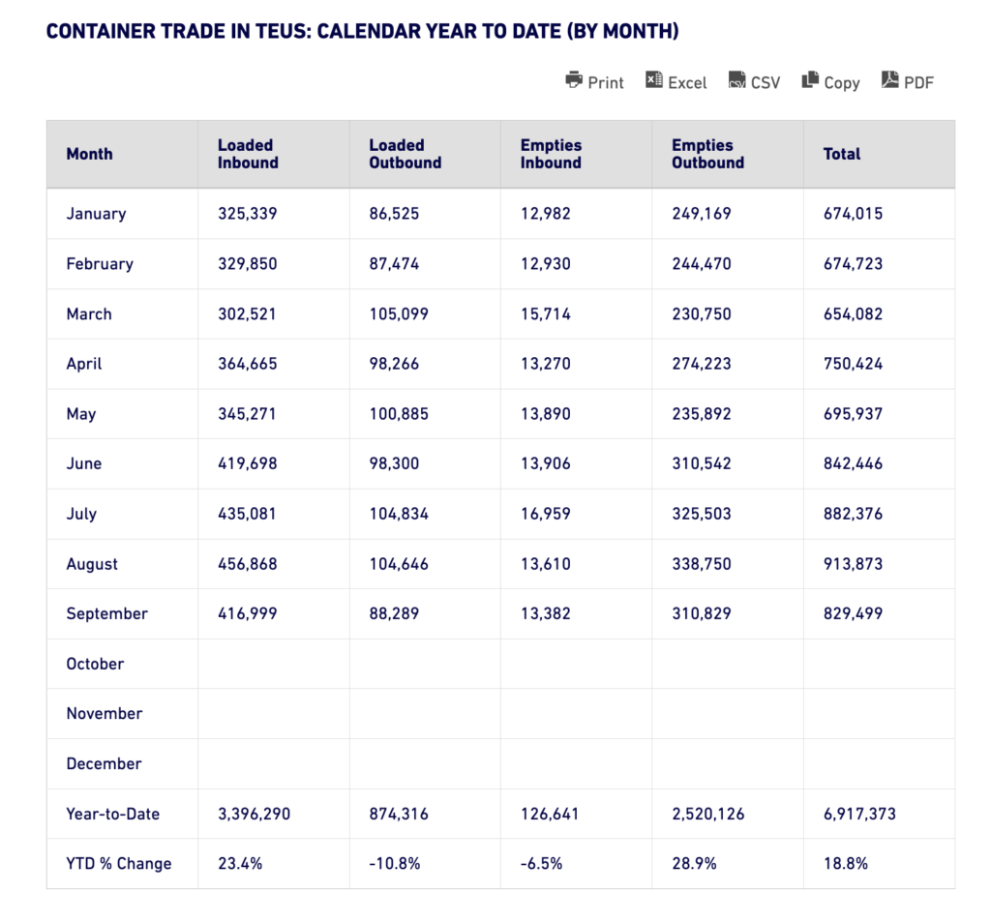Click the PDF document export icon
The width and height of the screenshot is (991, 922).
[890, 80]
